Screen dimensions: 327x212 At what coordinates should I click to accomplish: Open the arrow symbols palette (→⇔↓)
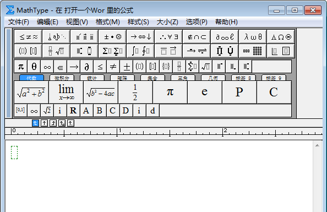[140, 37]
